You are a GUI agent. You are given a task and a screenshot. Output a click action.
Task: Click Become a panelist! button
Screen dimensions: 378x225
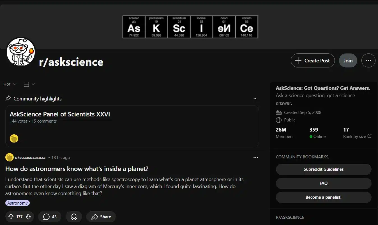324,197
